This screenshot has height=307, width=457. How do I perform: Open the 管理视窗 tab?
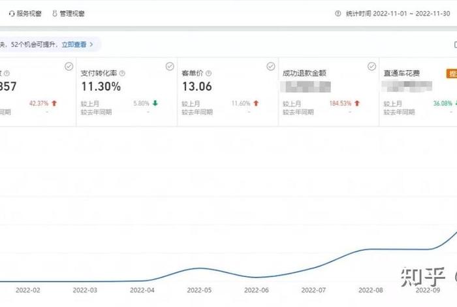click(72, 14)
